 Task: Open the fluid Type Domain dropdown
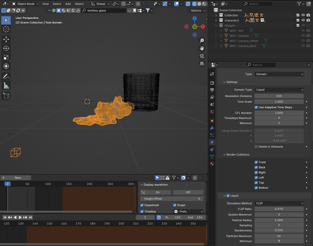click(279, 74)
